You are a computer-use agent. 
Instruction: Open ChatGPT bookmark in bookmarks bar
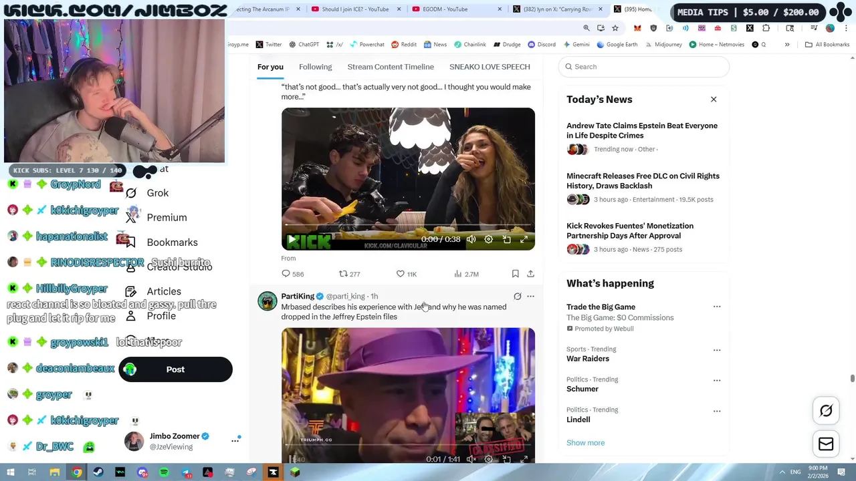click(304, 45)
